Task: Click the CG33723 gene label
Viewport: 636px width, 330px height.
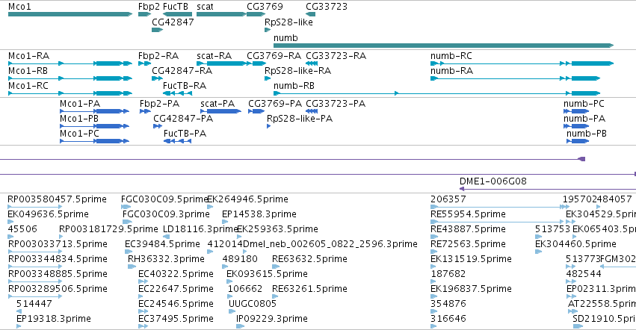Action: pos(327,7)
